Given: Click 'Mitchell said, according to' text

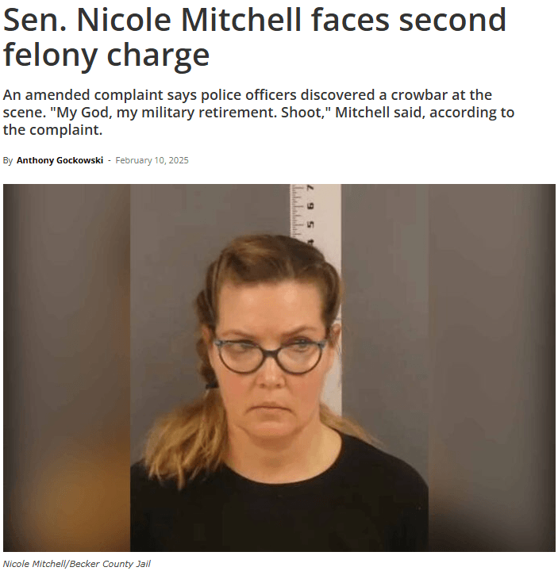Looking at the screenshot, I should pyautogui.click(x=425, y=113).
